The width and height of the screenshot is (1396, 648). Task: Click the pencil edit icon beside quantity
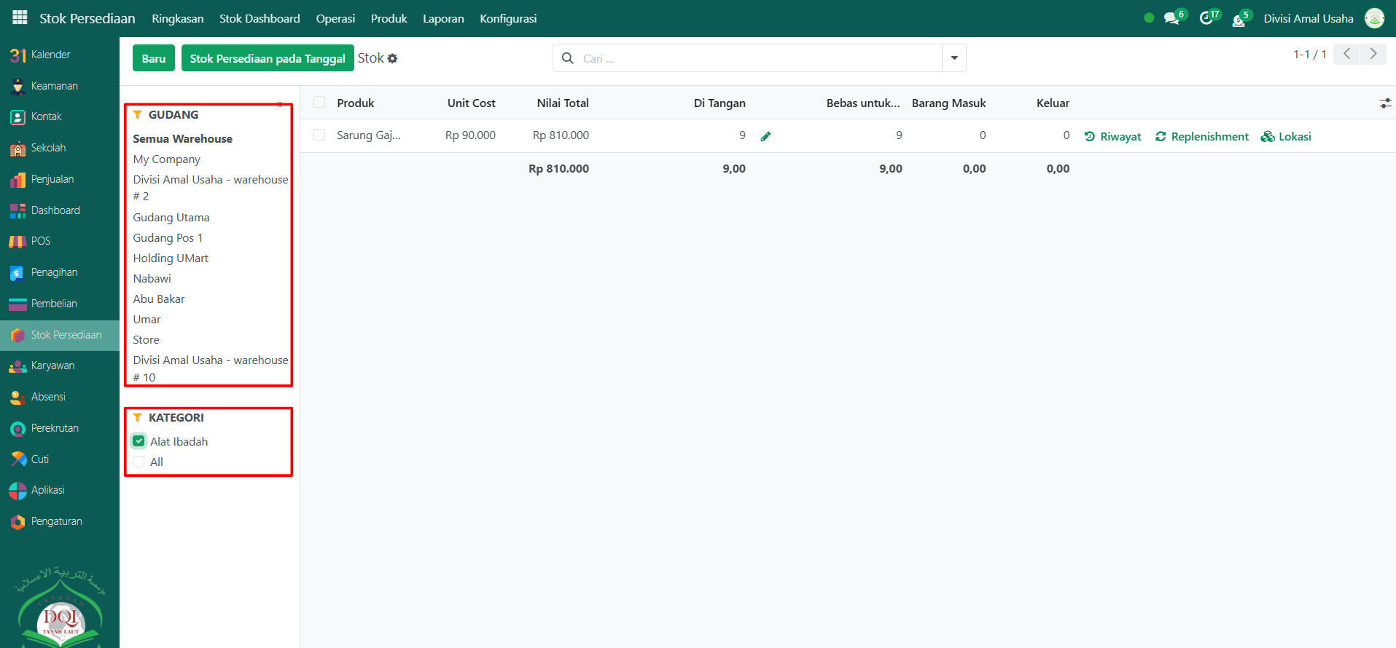pyautogui.click(x=765, y=136)
